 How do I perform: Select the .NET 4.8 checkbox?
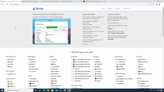click(x=72, y=69)
